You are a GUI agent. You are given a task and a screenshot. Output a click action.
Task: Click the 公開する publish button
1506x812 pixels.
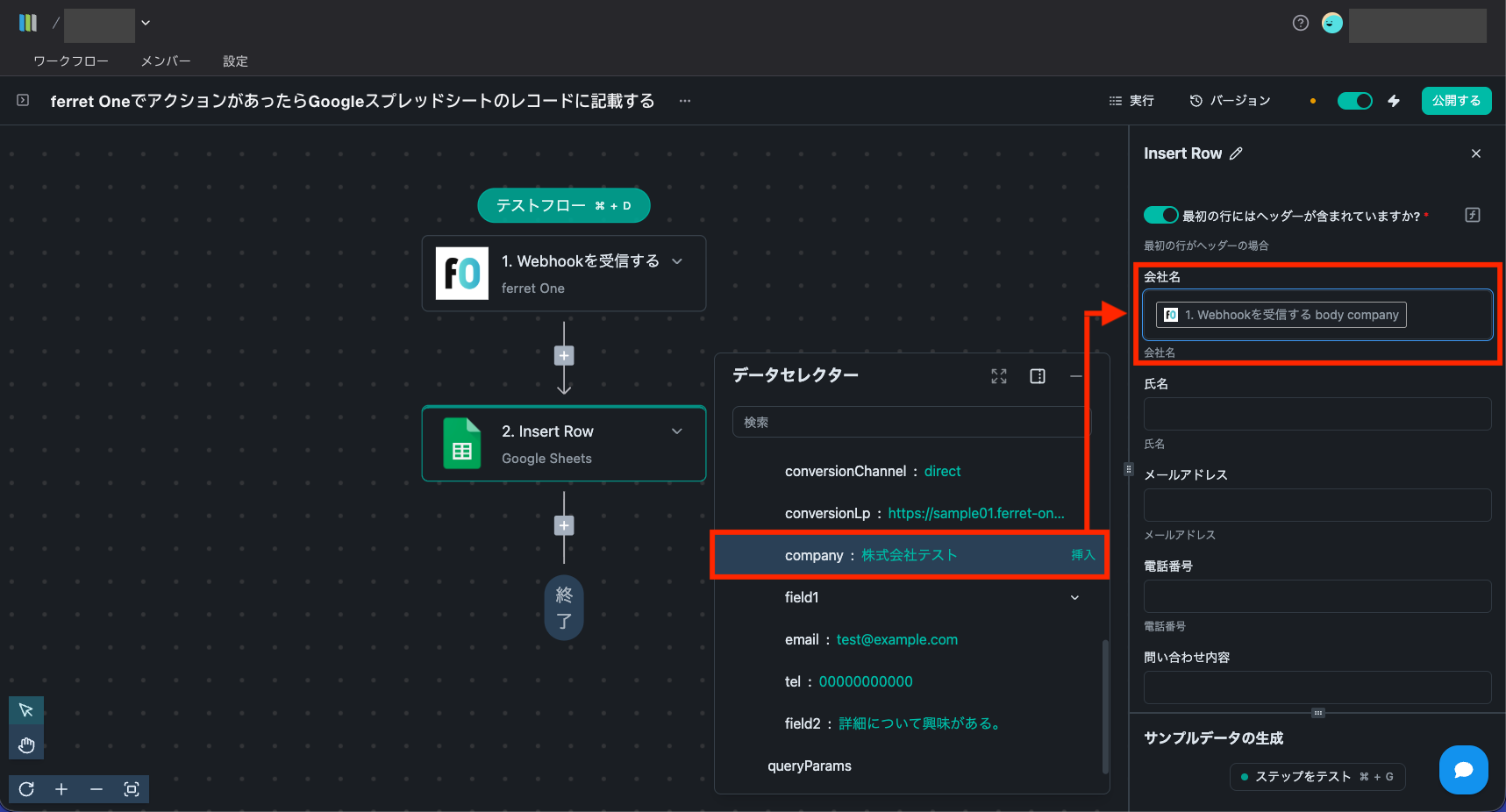pos(1456,101)
